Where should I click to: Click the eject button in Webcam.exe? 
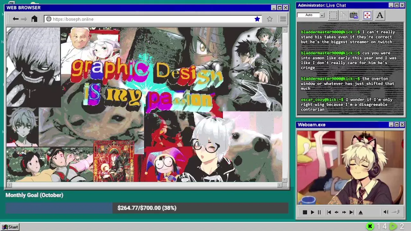361,212
